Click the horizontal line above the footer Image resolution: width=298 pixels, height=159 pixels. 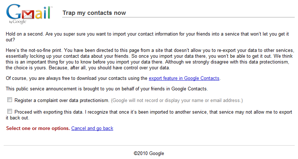(149, 146)
